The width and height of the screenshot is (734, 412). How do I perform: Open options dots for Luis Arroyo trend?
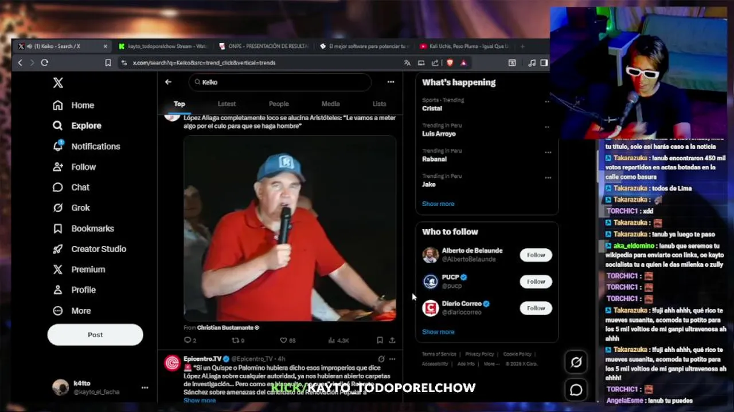point(548,127)
